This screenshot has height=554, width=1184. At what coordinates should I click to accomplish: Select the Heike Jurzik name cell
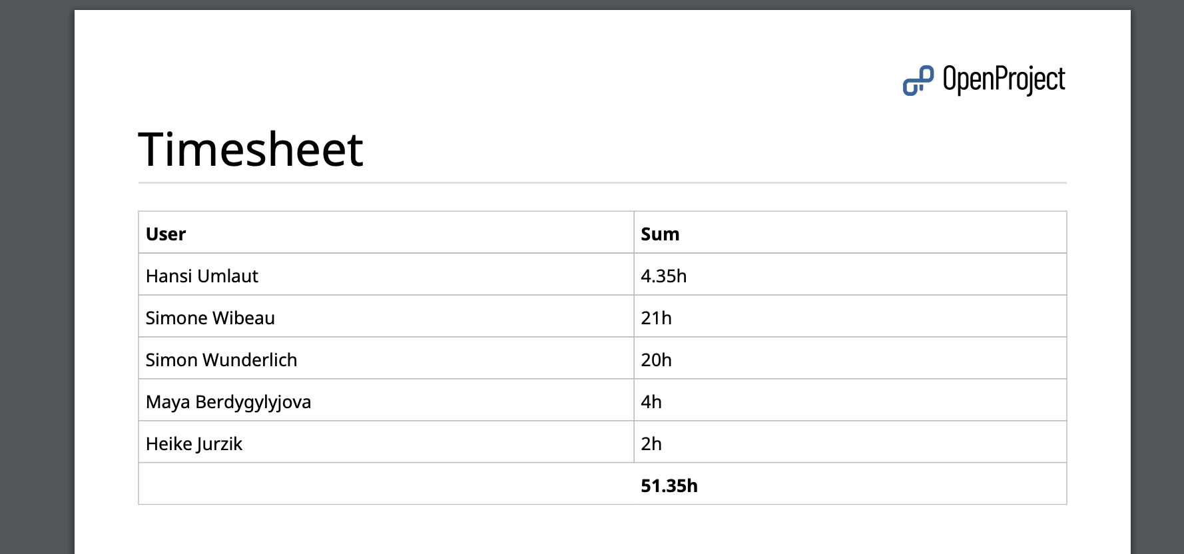point(194,443)
